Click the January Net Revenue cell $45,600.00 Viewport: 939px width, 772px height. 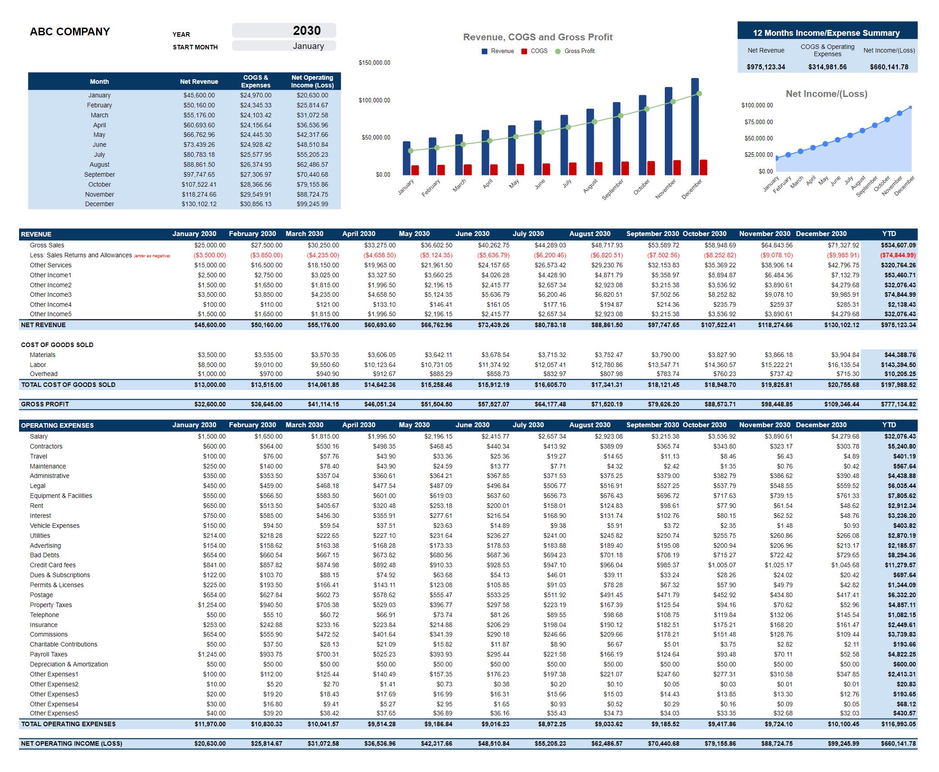[199, 95]
